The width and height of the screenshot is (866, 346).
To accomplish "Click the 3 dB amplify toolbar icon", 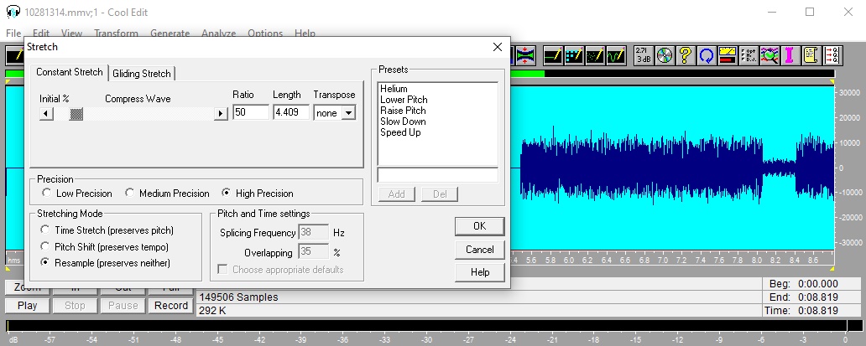I will click(x=644, y=55).
